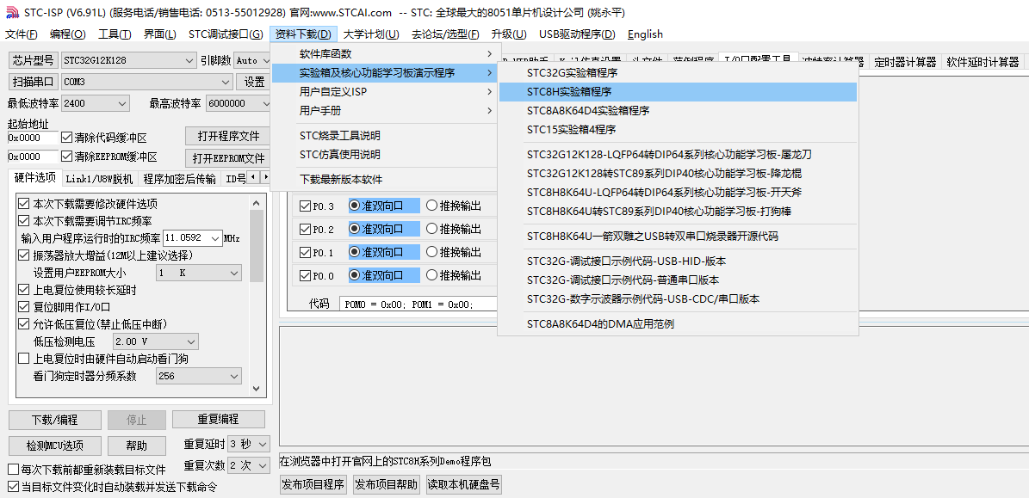This screenshot has width=1029, height=498.
Task: Open the 文件(F) menu
Action: 22,34
